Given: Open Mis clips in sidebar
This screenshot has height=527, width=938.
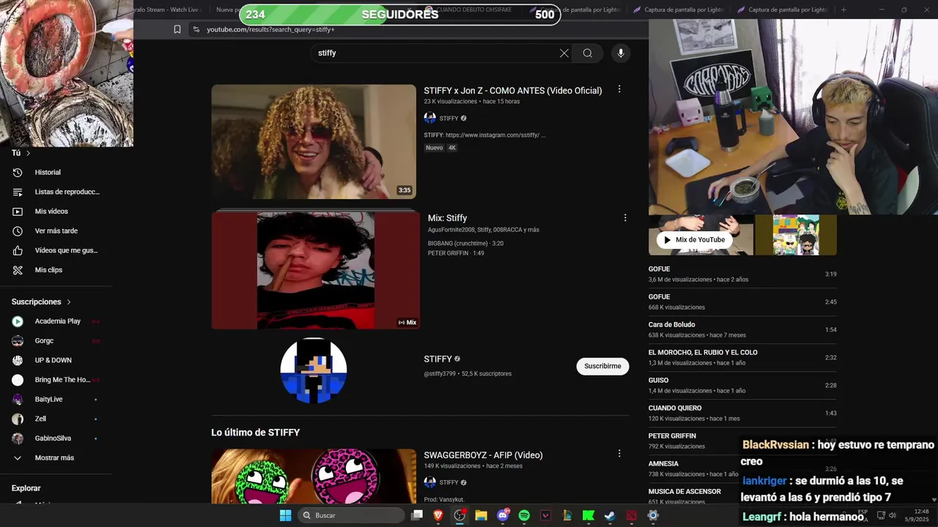Looking at the screenshot, I should pos(48,270).
